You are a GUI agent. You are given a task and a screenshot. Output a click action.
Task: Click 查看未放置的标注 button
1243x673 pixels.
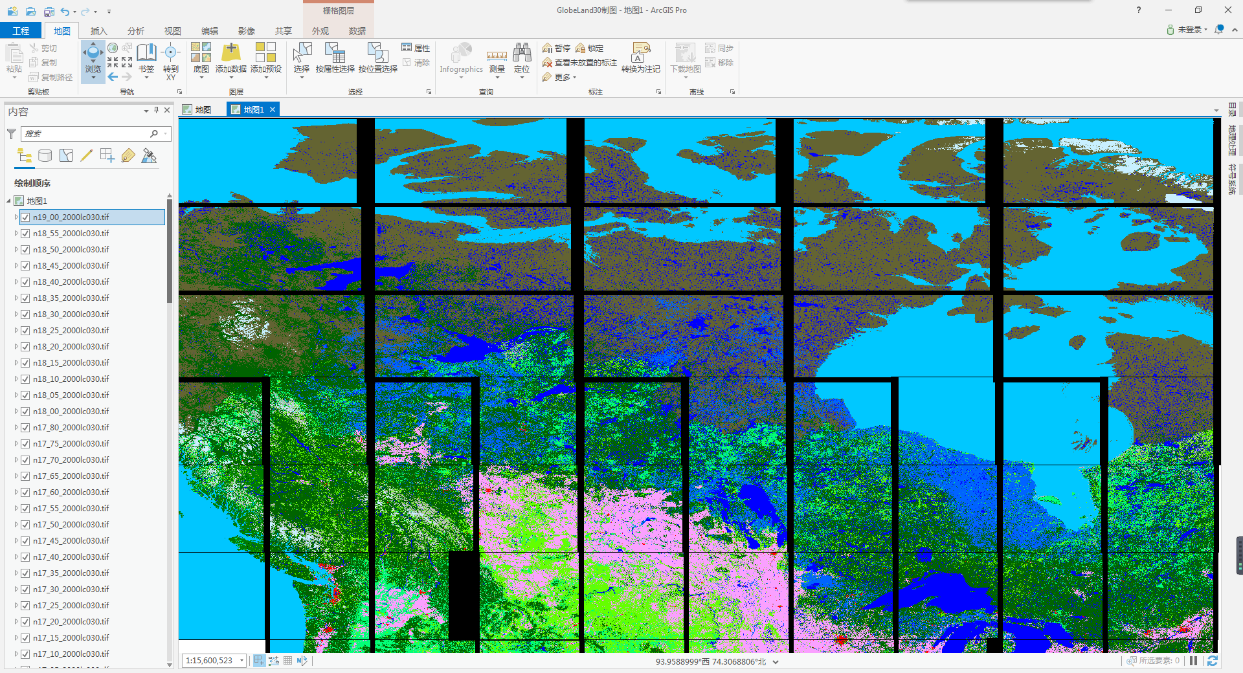coord(579,62)
